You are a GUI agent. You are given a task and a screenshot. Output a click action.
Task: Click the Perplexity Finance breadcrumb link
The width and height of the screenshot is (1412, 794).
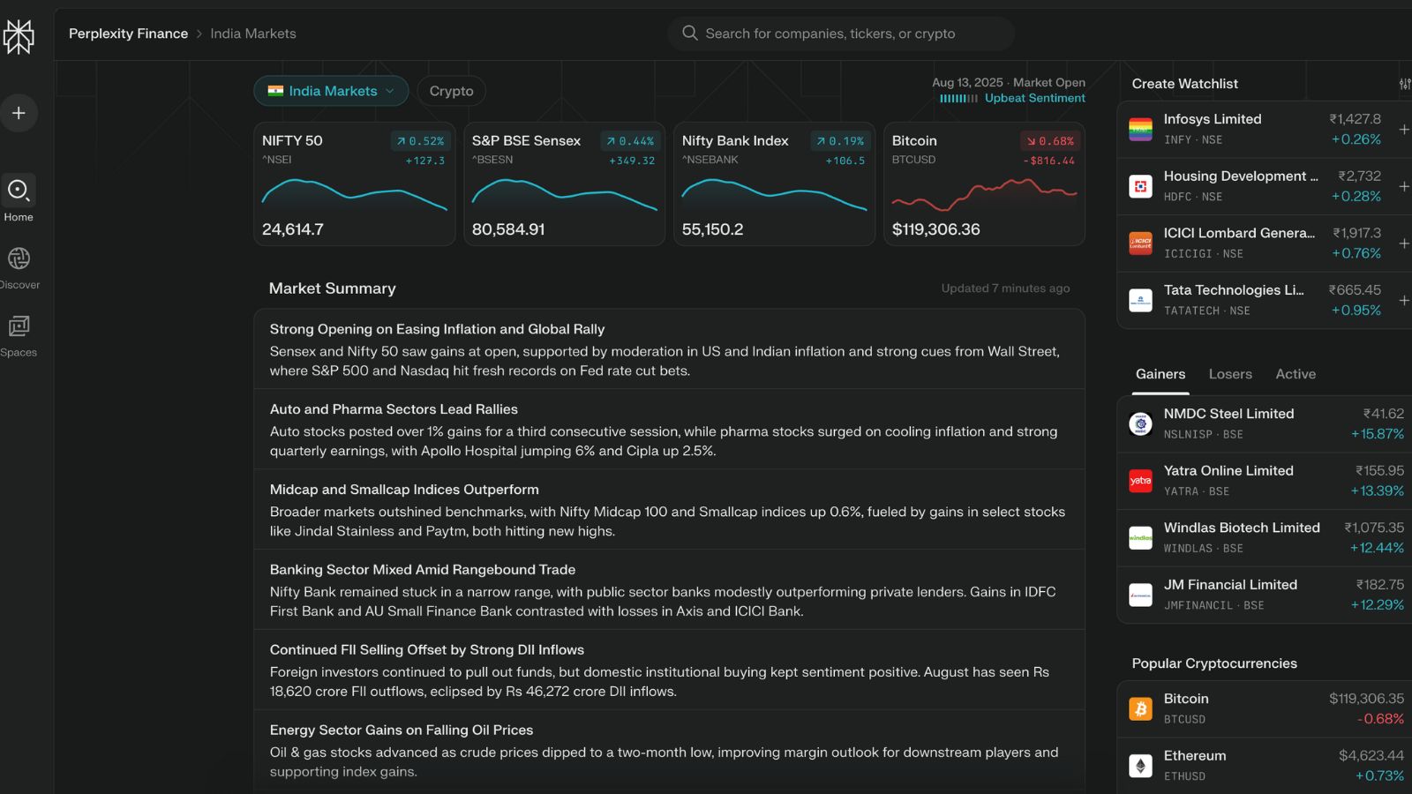(x=128, y=34)
